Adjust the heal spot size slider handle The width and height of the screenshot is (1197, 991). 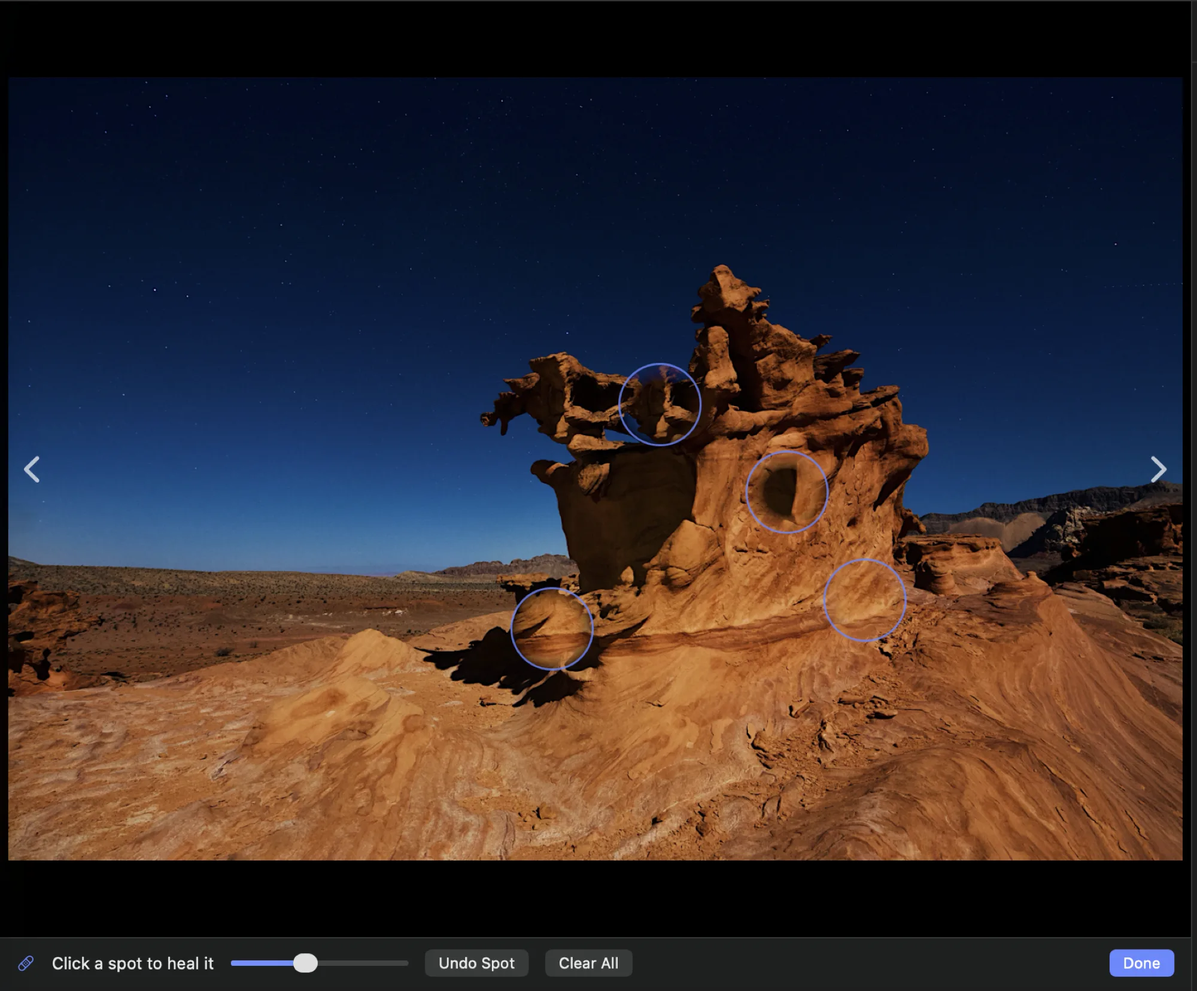click(305, 963)
